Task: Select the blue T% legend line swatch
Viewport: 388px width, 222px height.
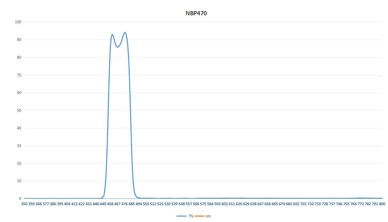Action: pyautogui.click(x=182, y=216)
